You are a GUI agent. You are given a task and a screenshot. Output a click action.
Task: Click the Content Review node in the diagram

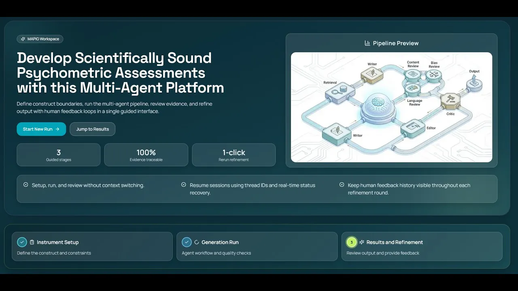tap(413, 75)
